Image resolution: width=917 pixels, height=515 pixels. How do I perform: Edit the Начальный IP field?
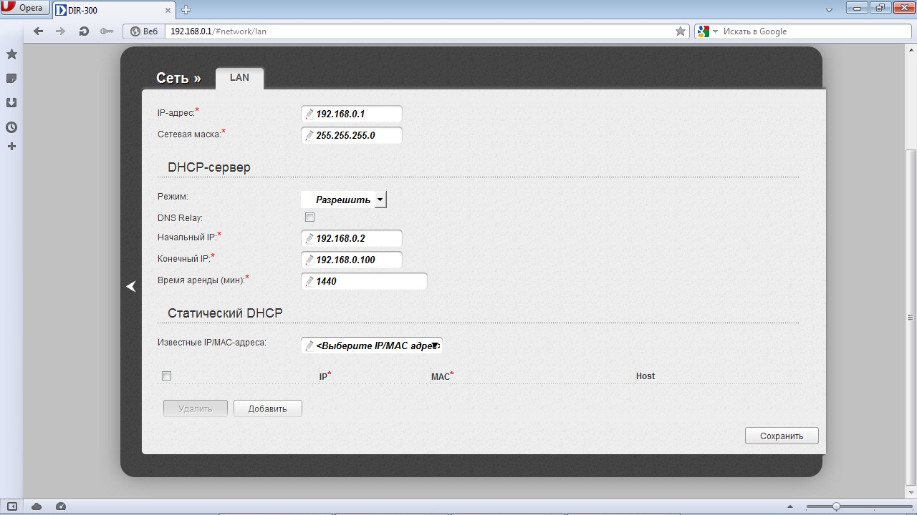pyautogui.click(x=352, y=238)
